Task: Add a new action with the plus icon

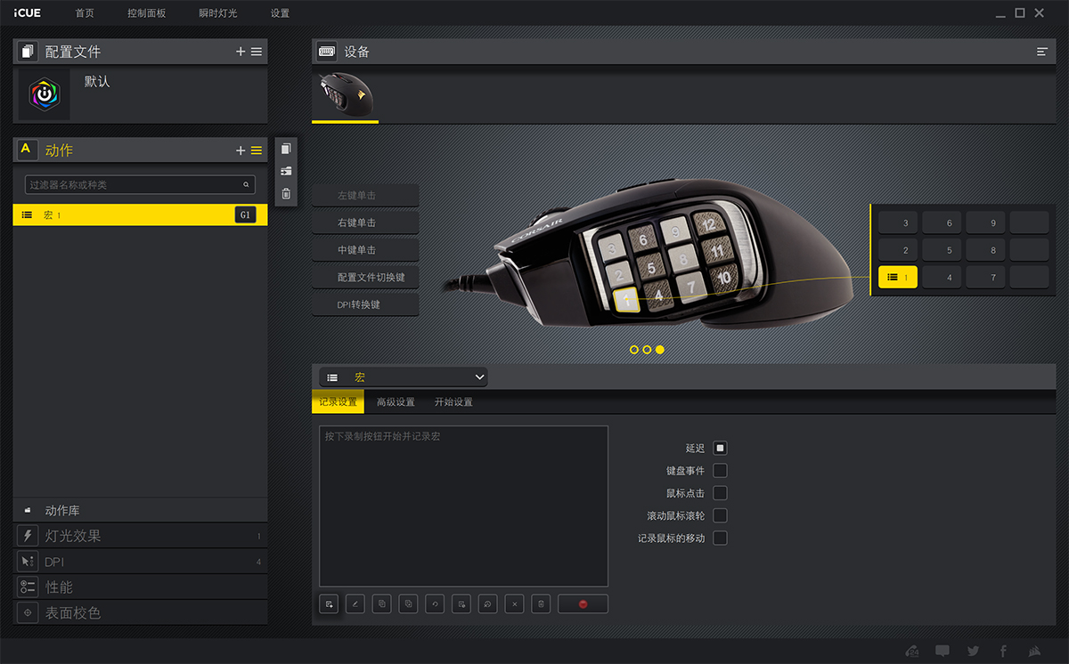Action: pos(241,150)
